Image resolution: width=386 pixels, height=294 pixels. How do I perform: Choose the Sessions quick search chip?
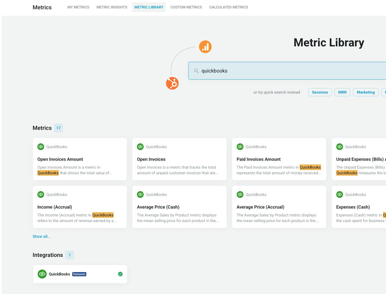click(x=320, y=92)
